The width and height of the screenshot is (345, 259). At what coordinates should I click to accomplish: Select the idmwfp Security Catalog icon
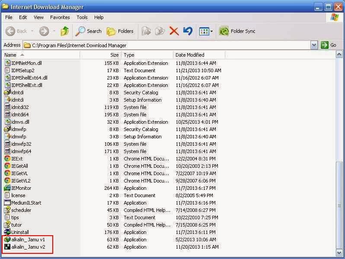[x=7, y=129]
